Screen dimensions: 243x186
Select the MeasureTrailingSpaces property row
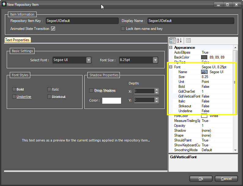pyautogui.click(x=203, y=121)
